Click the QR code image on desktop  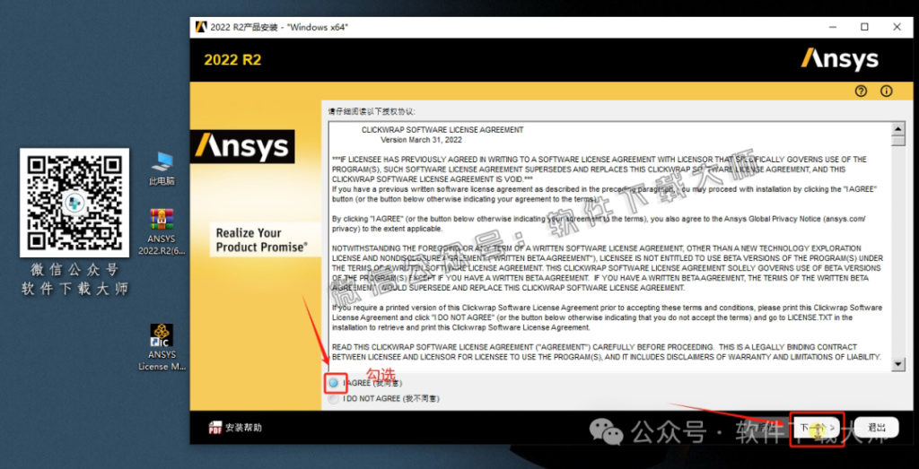(x=74, y=203)
